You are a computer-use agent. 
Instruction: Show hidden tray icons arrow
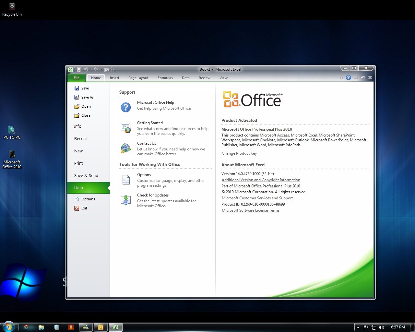point(358,327)
